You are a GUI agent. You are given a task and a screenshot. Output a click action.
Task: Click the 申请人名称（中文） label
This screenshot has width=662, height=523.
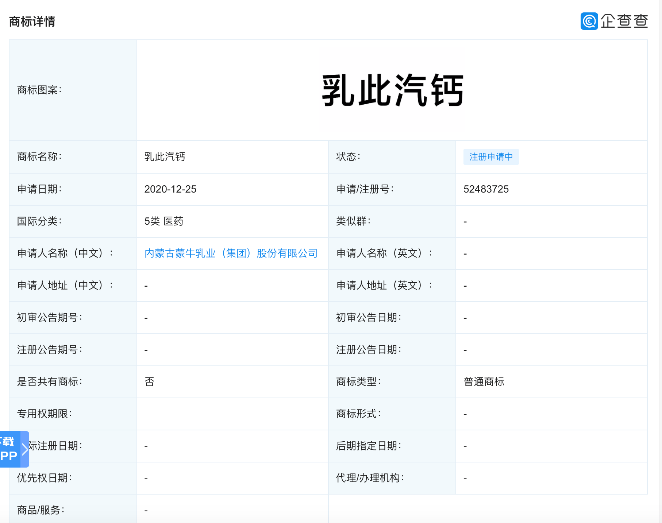tap(65, 253)
